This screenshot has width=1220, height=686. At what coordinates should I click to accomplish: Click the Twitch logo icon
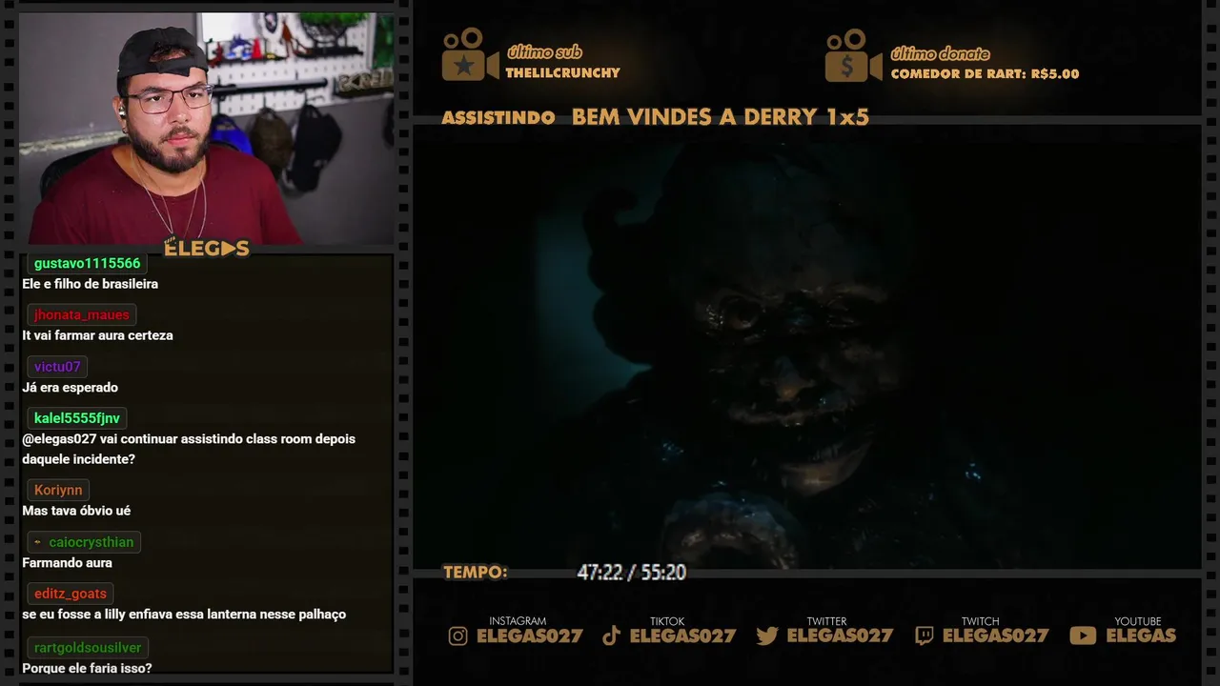pos(924,636)
